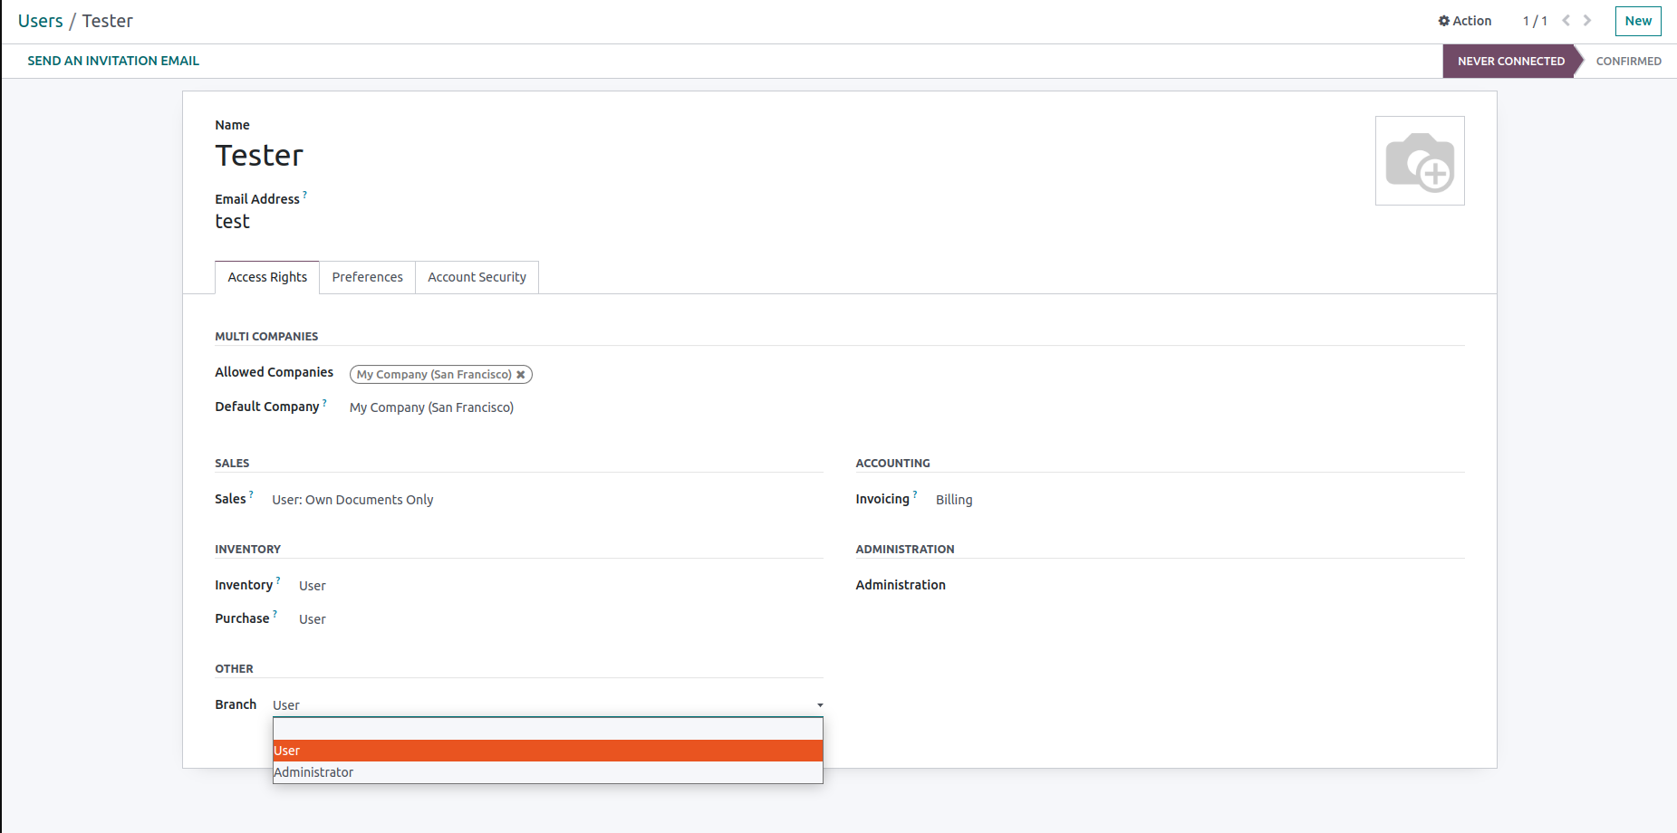Click Allowed Companies label

click(x=274, y=372)
